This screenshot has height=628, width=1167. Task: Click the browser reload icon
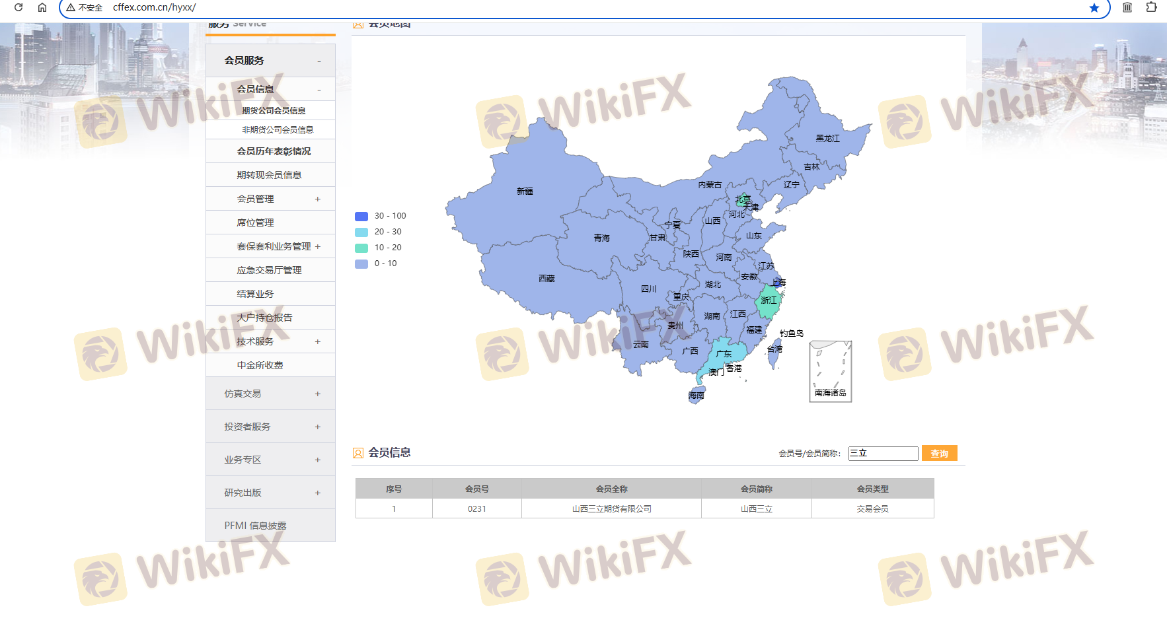(19, 7)
